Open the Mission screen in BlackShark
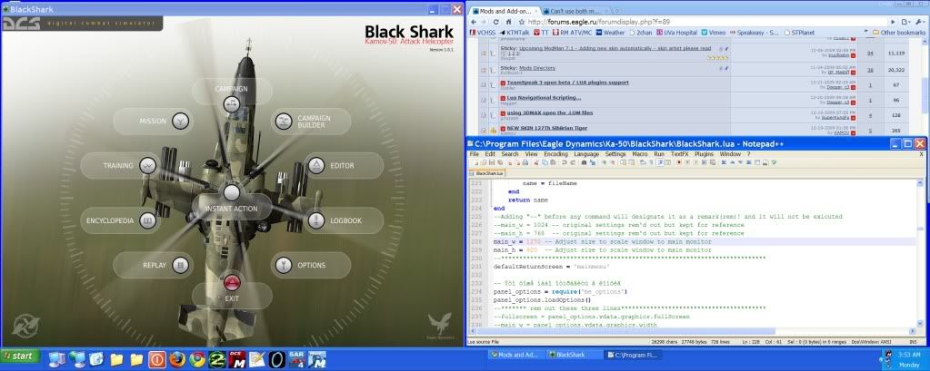 (x=153, y=122)
